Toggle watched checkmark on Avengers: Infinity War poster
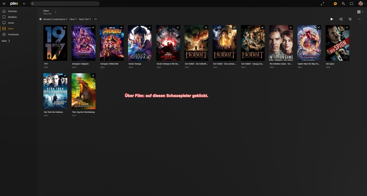 click(x=121, y=27)
